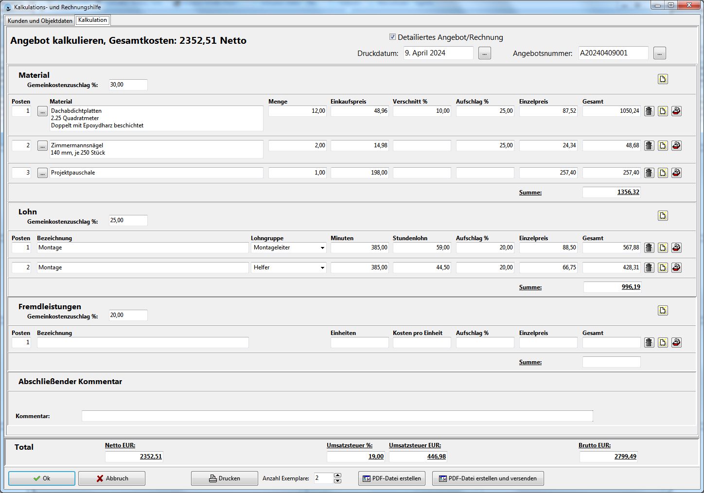Toggle Detailliertes Angebot/Rechnung checkbox
The height and width of the screenshot is (493, 704).
pos(392,37)
